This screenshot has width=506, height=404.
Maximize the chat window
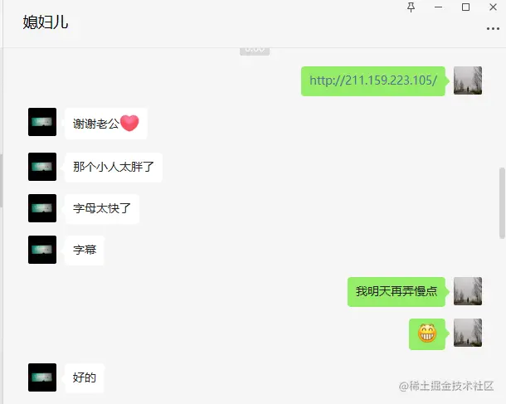tap(465, 7)
